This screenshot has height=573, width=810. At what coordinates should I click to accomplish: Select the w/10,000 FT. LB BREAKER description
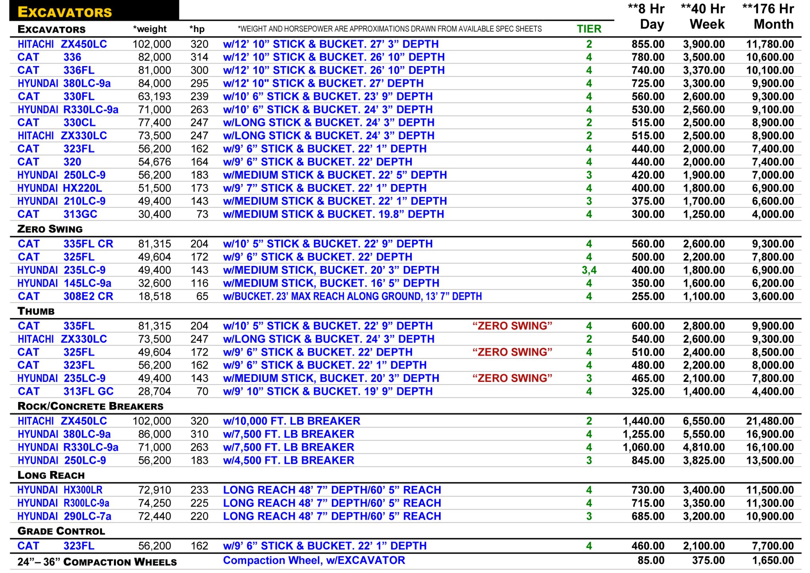pyautogui.click(x=291, y=421)
